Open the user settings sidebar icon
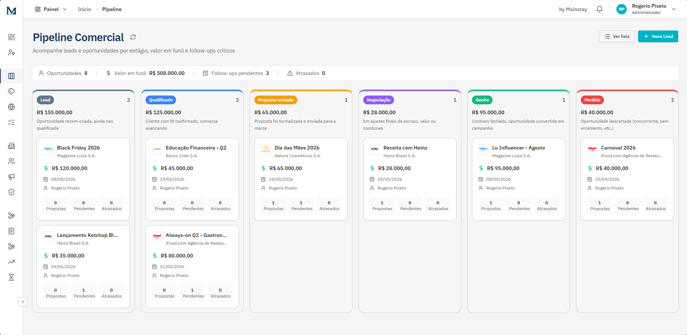Viewport: 687px width, 335px height. [11, 53]
